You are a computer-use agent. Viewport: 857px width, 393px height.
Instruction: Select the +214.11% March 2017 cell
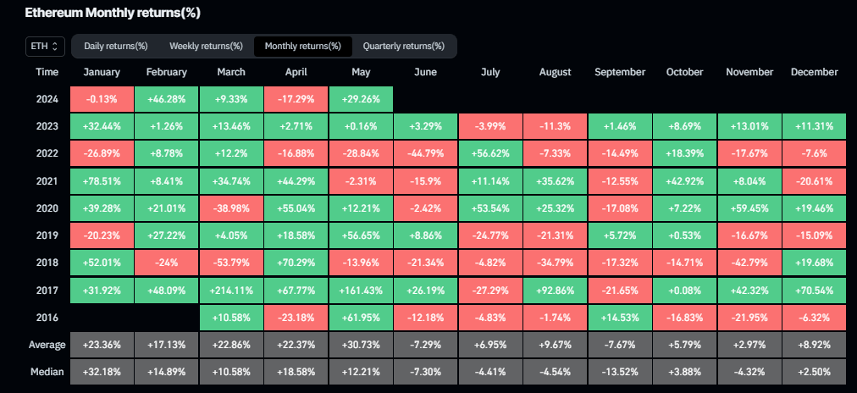click(231, 290)
